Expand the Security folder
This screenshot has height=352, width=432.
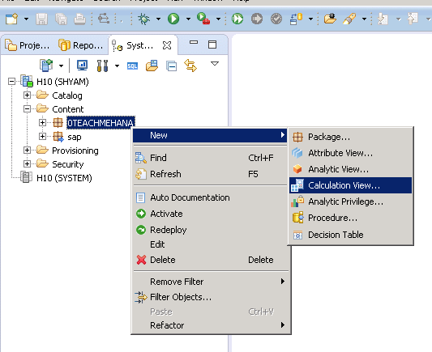[x=27, y=163]
